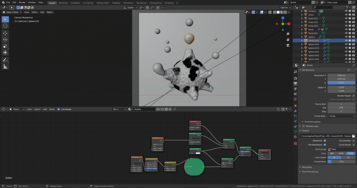Screen dimensions: 357x188
Task: Toggle the Overwrite checkbox
Action: point(325,140)
